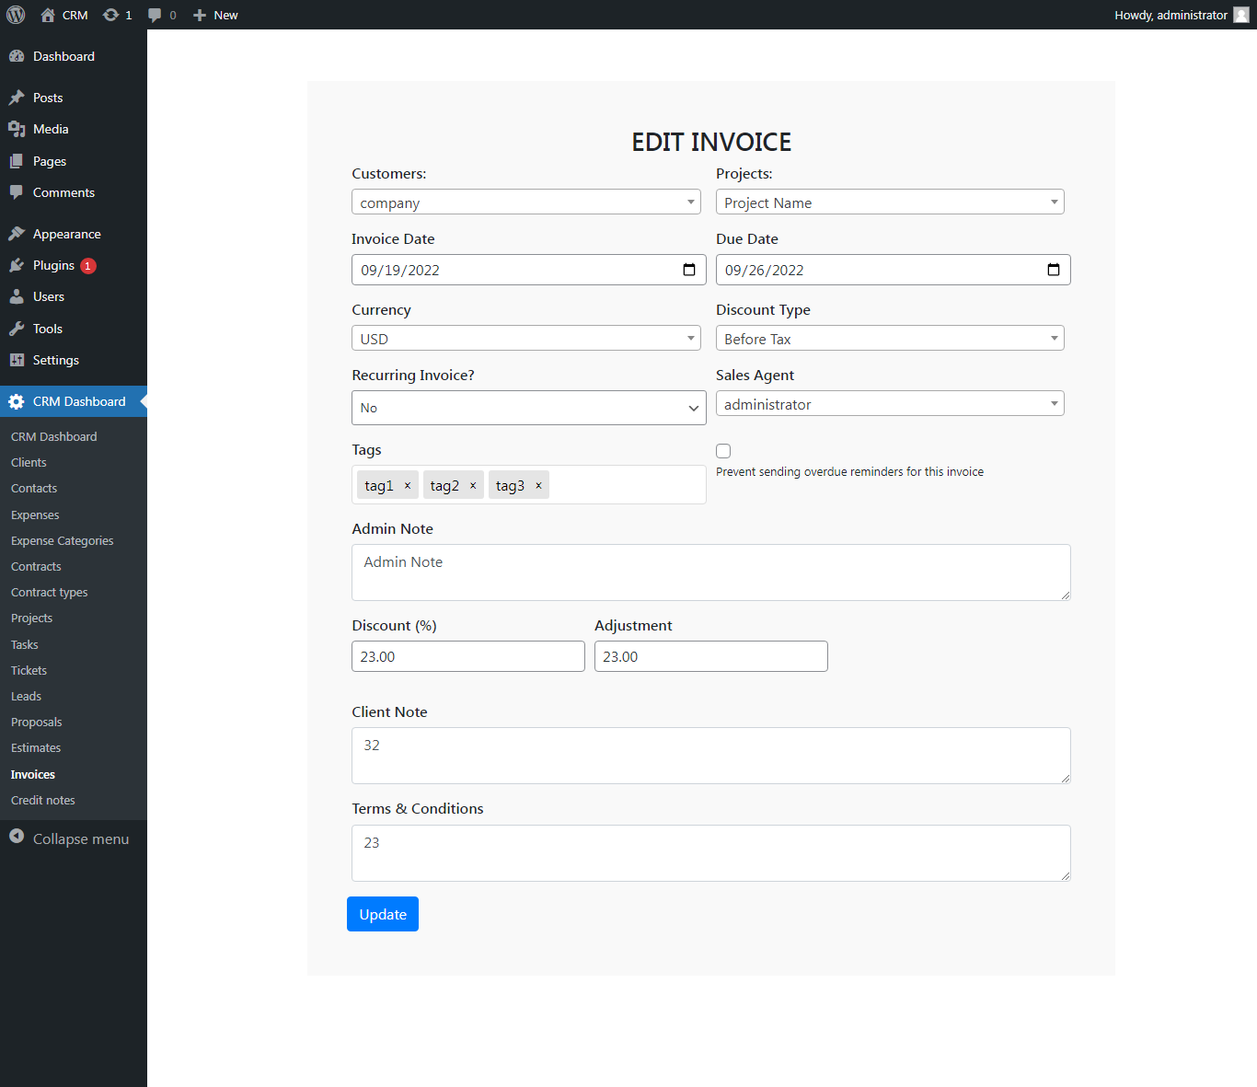Viewport: 1257px width, 1087px height.
Task: Click the Plugins plug icon
Action: 18,265
